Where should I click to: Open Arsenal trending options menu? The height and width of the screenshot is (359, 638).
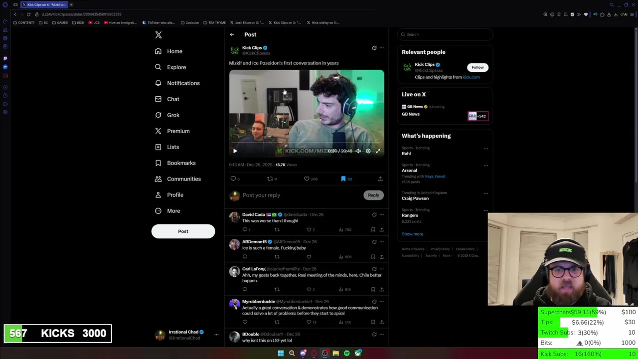pos(486,166)
